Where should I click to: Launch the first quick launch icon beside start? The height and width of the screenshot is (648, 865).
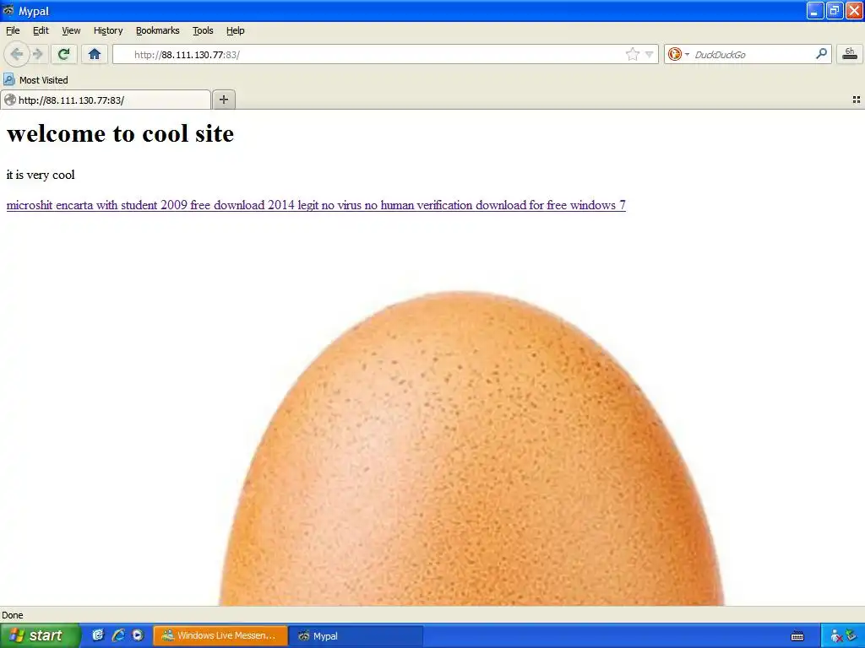click(x=98, y=635)
